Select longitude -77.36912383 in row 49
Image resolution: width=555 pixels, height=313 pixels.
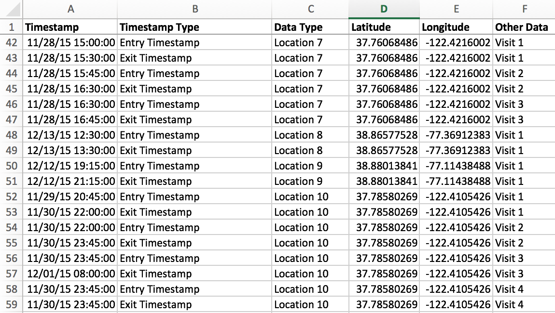point(456,151)
